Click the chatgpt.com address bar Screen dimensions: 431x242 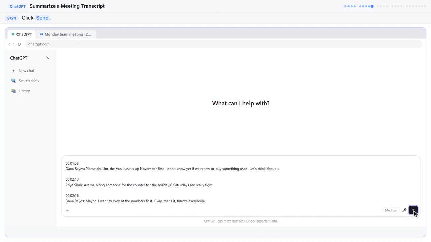[x=223, y=44]
